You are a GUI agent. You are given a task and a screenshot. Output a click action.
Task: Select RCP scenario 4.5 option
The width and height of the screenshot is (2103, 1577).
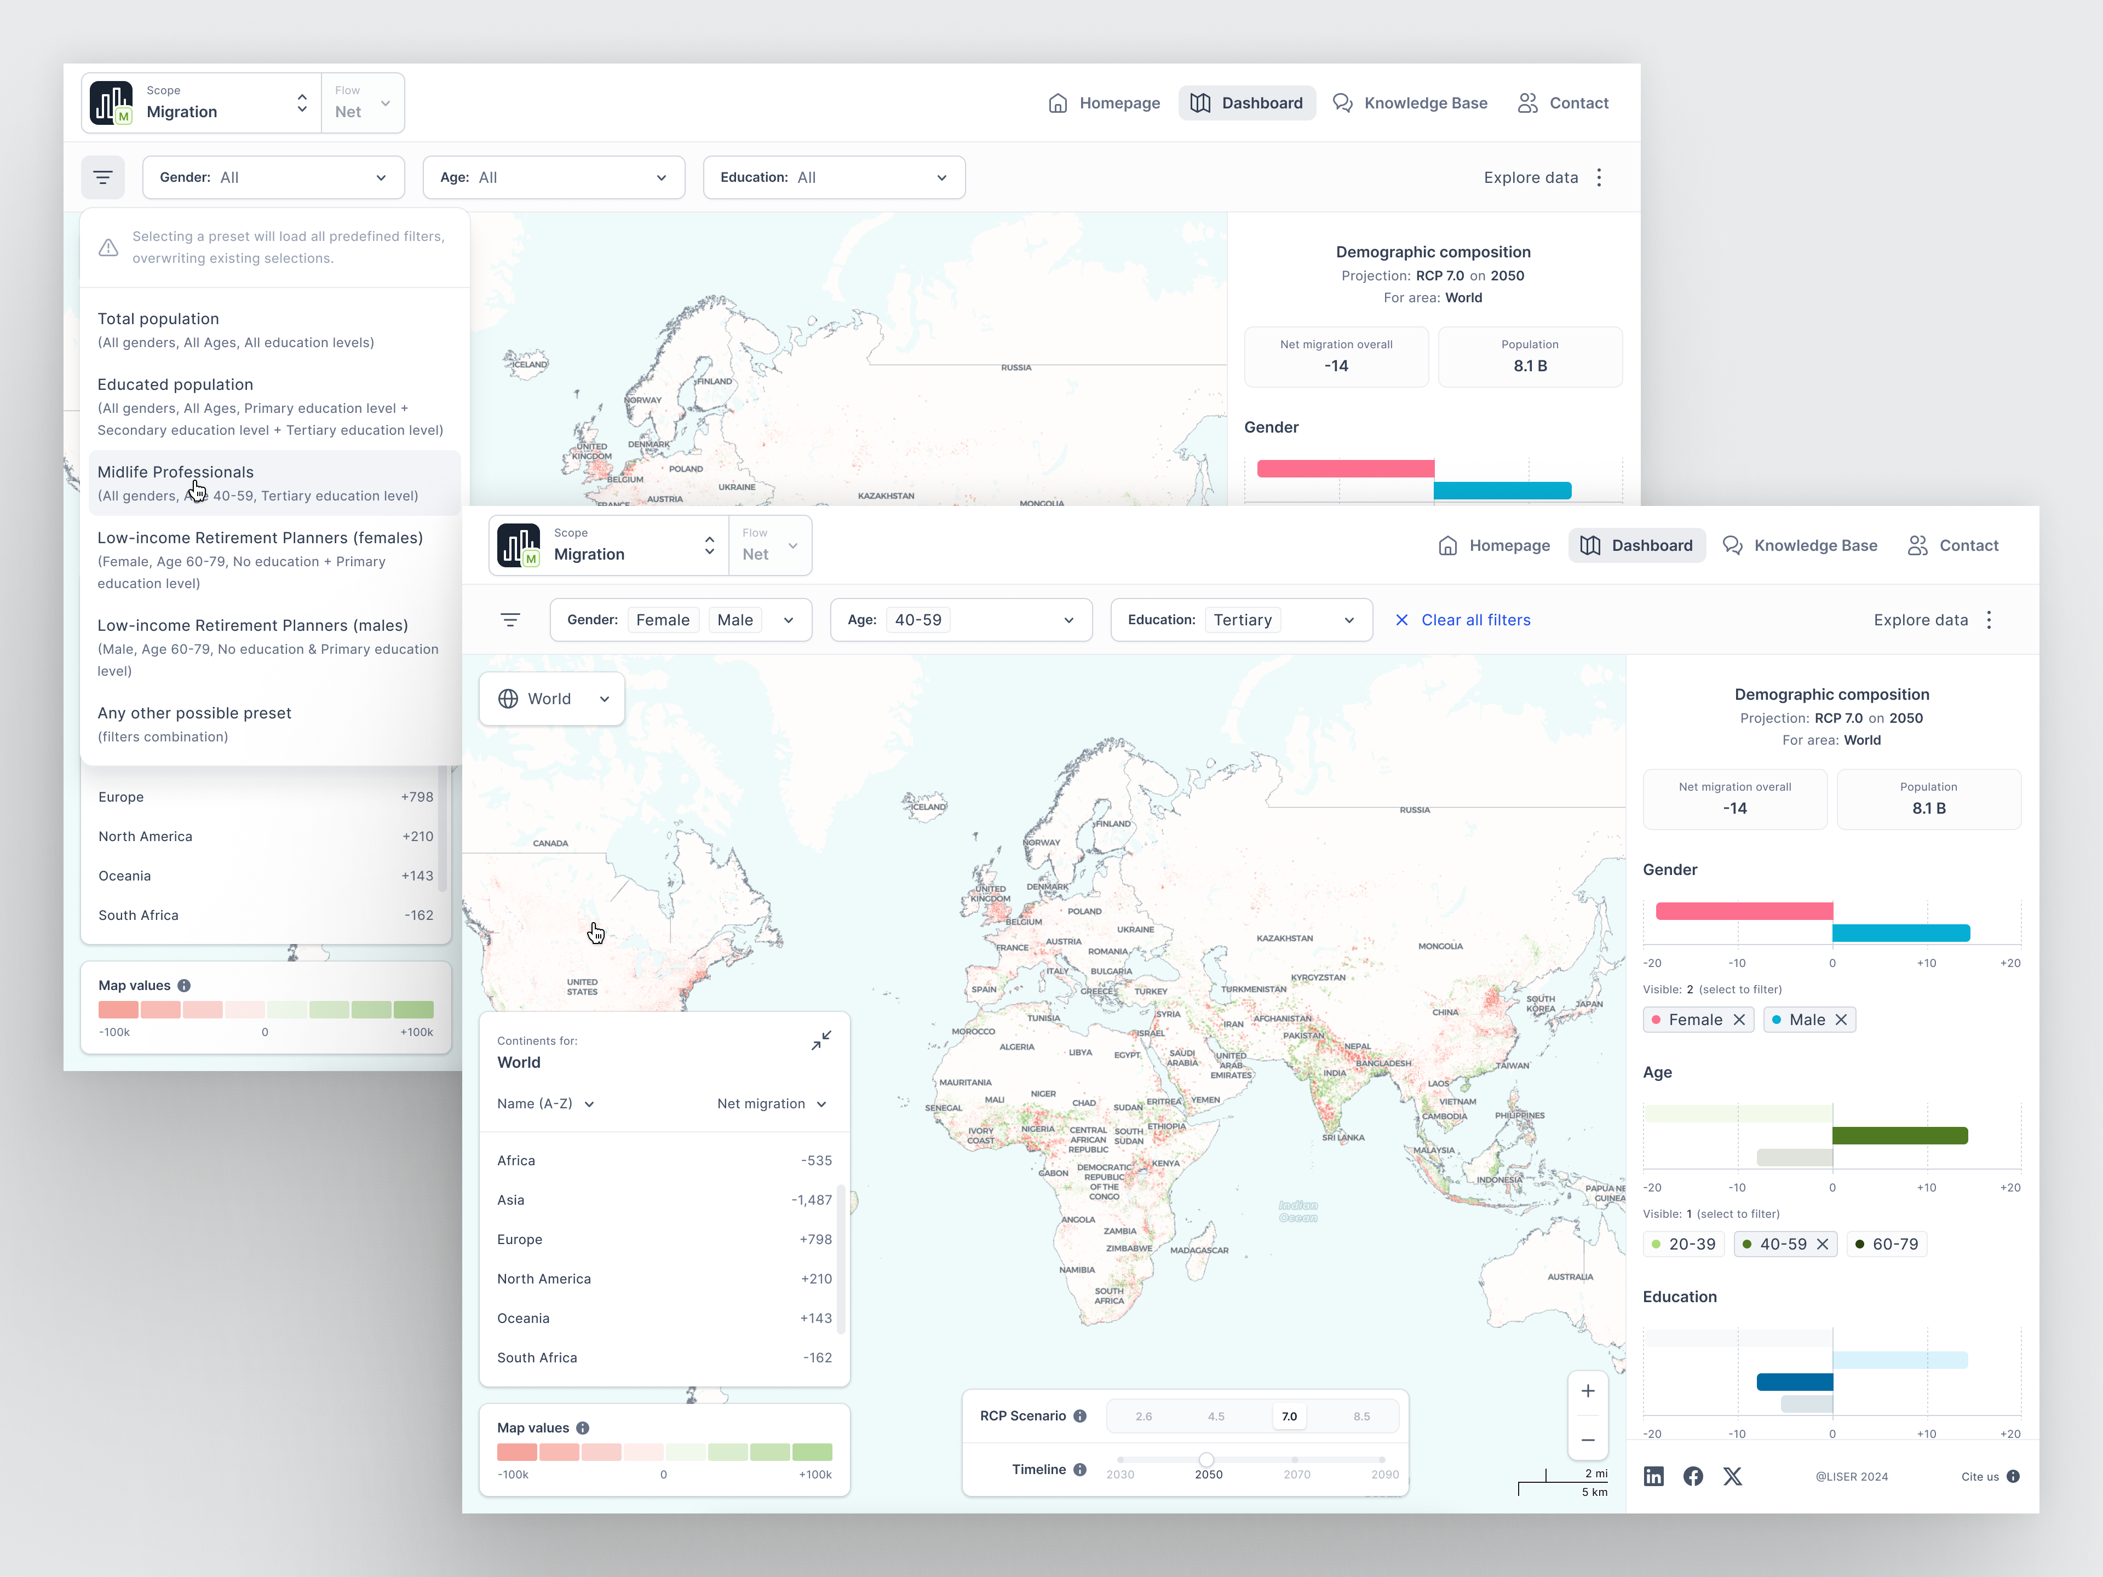pyautogui.click(x=1216, y=1415)
